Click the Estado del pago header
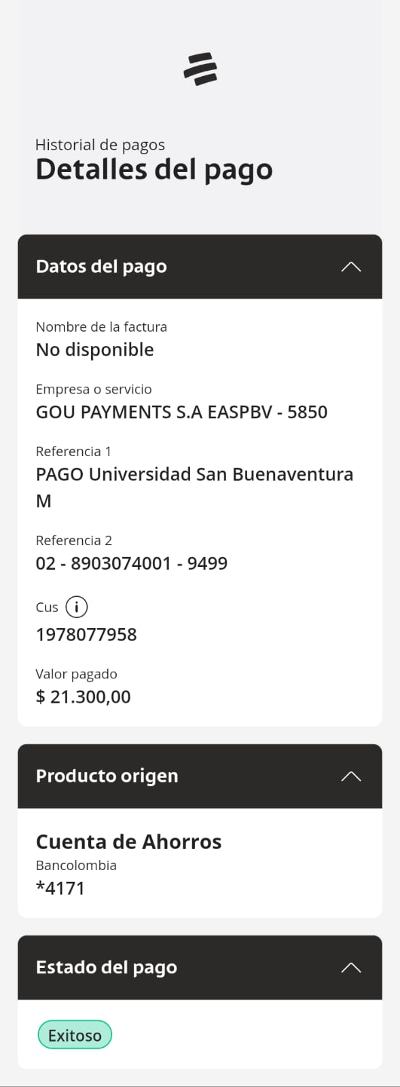Viewport: 400px width, 1087px height. point(200,968)
